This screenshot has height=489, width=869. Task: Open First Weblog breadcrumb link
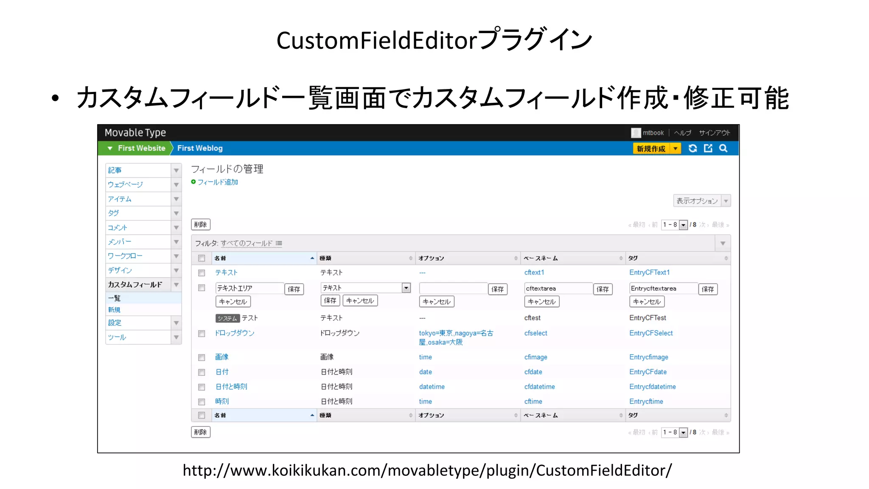(x=200, y=148)
